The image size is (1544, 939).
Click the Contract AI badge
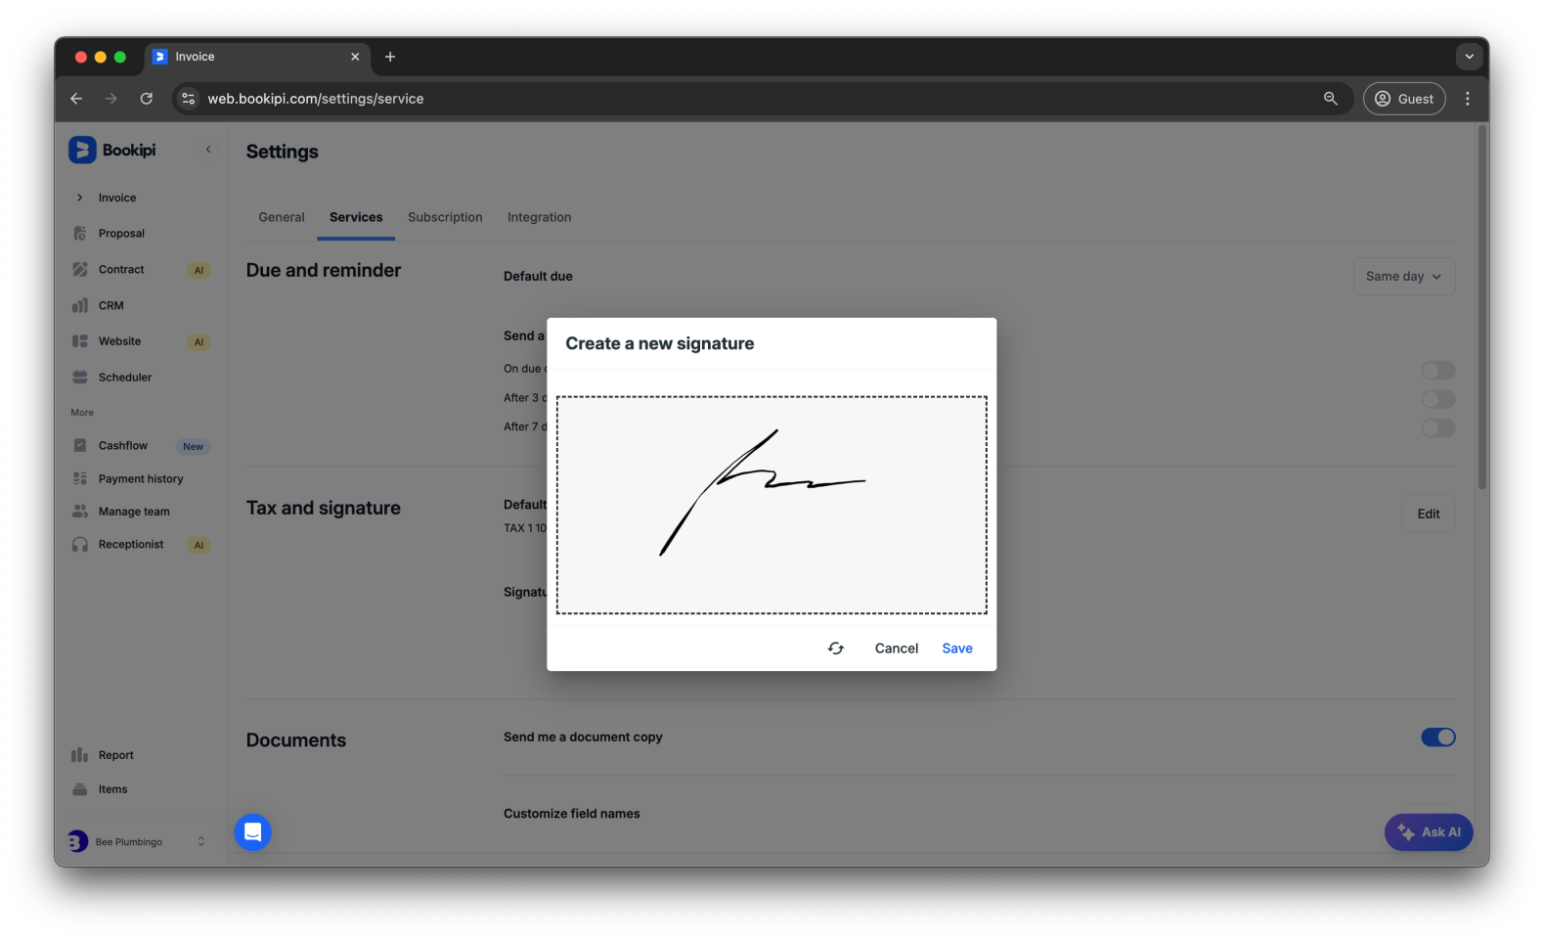coord(199,270)
